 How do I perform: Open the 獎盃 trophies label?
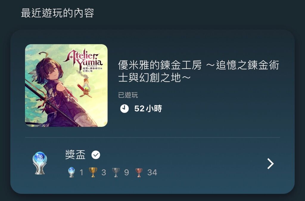75,155
